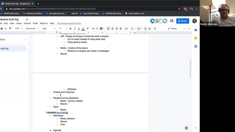
Task: Increase the indent level
Action: pos(149,29)
